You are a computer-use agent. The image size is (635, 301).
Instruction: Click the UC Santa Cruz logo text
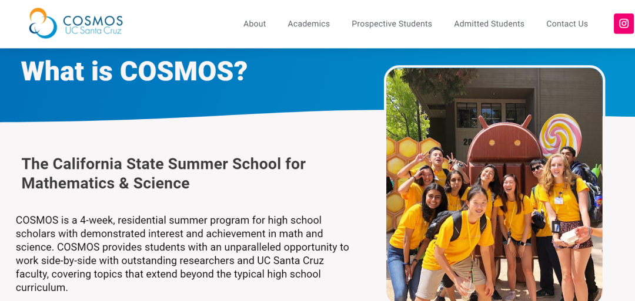click(x=93, y=31)
